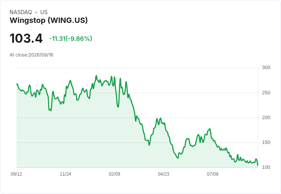Click the 02/09 date axis label
This screenshot has height=194, width=281.
pos(114,174)
